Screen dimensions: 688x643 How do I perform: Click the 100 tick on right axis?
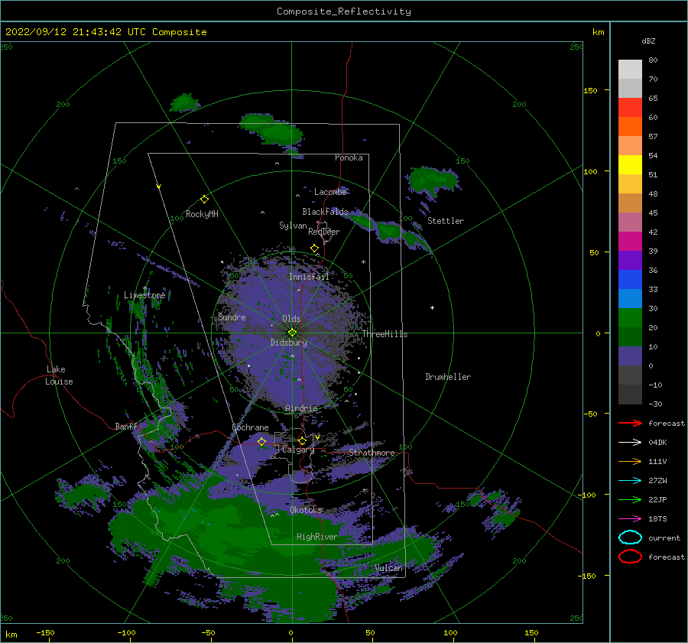590,171
